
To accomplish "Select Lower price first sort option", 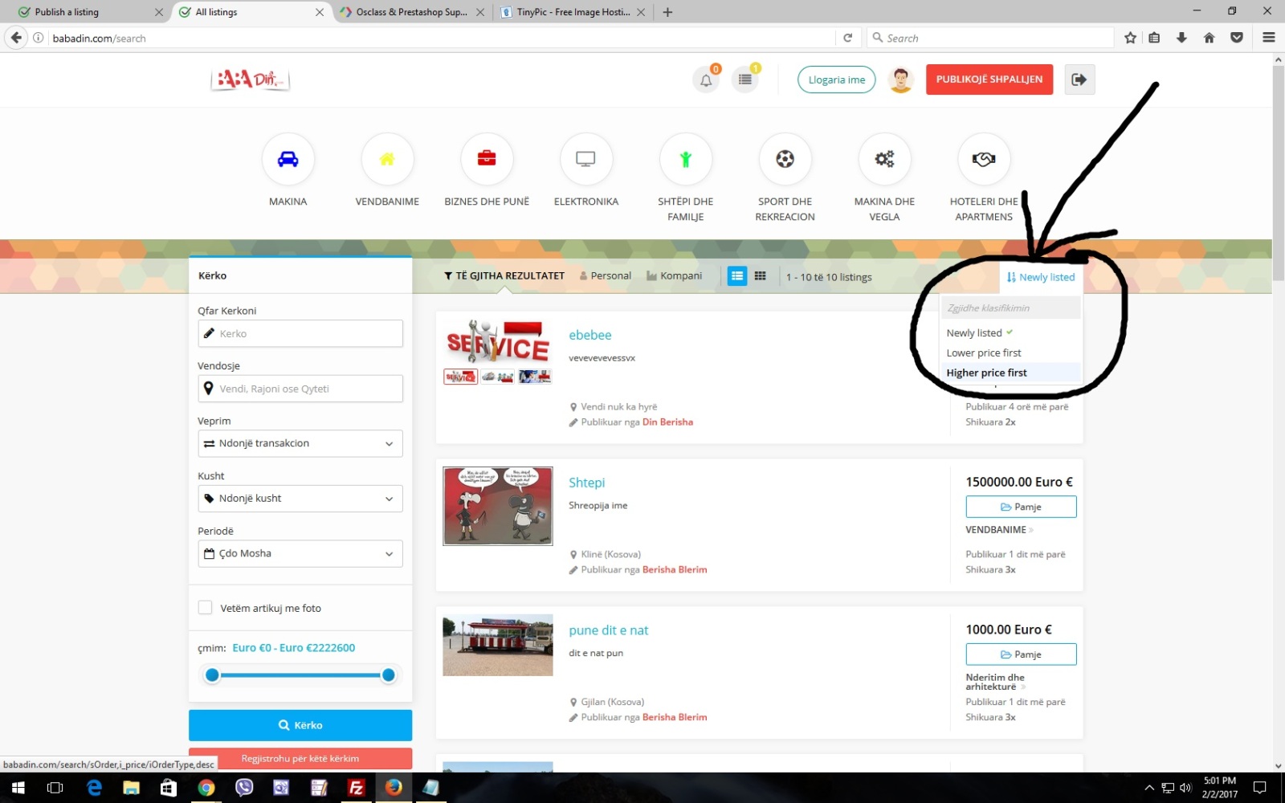I will pyautogui.click(x=1010, y=353).
